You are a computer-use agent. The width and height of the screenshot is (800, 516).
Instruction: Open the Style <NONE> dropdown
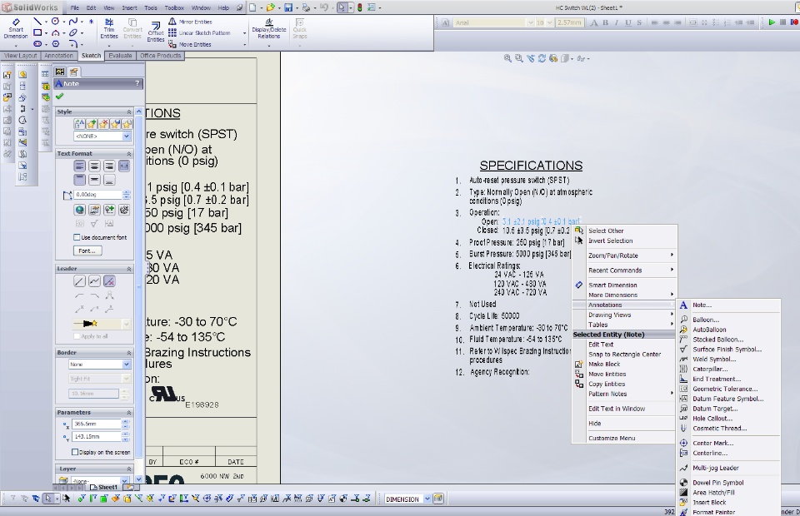126,136
